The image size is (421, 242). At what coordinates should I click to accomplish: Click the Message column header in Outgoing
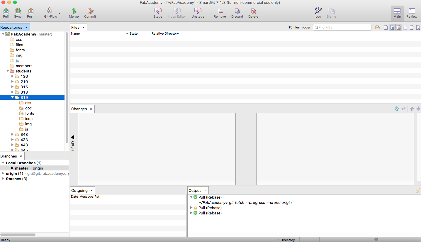(86, 197)
